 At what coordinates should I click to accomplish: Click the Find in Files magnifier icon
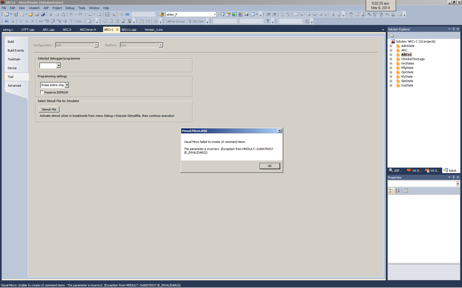pos(113,14)
